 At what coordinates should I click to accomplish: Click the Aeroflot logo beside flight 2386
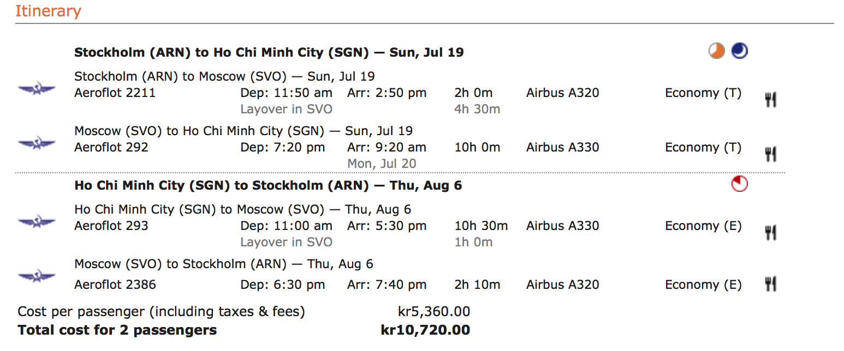click(x=37, y=276)
